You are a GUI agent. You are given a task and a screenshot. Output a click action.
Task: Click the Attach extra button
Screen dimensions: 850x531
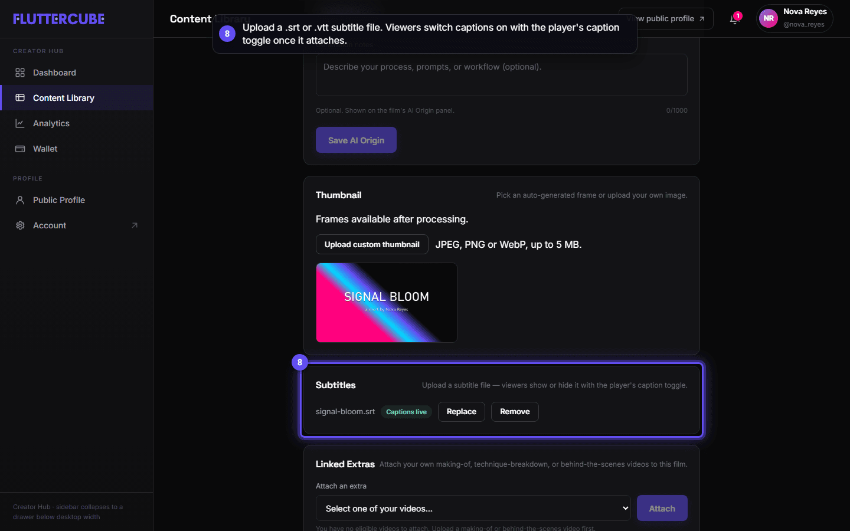coord(662,508)
